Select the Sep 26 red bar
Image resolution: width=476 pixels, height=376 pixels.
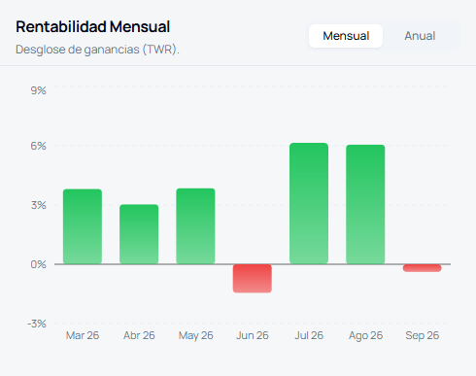tap(422, 268)
